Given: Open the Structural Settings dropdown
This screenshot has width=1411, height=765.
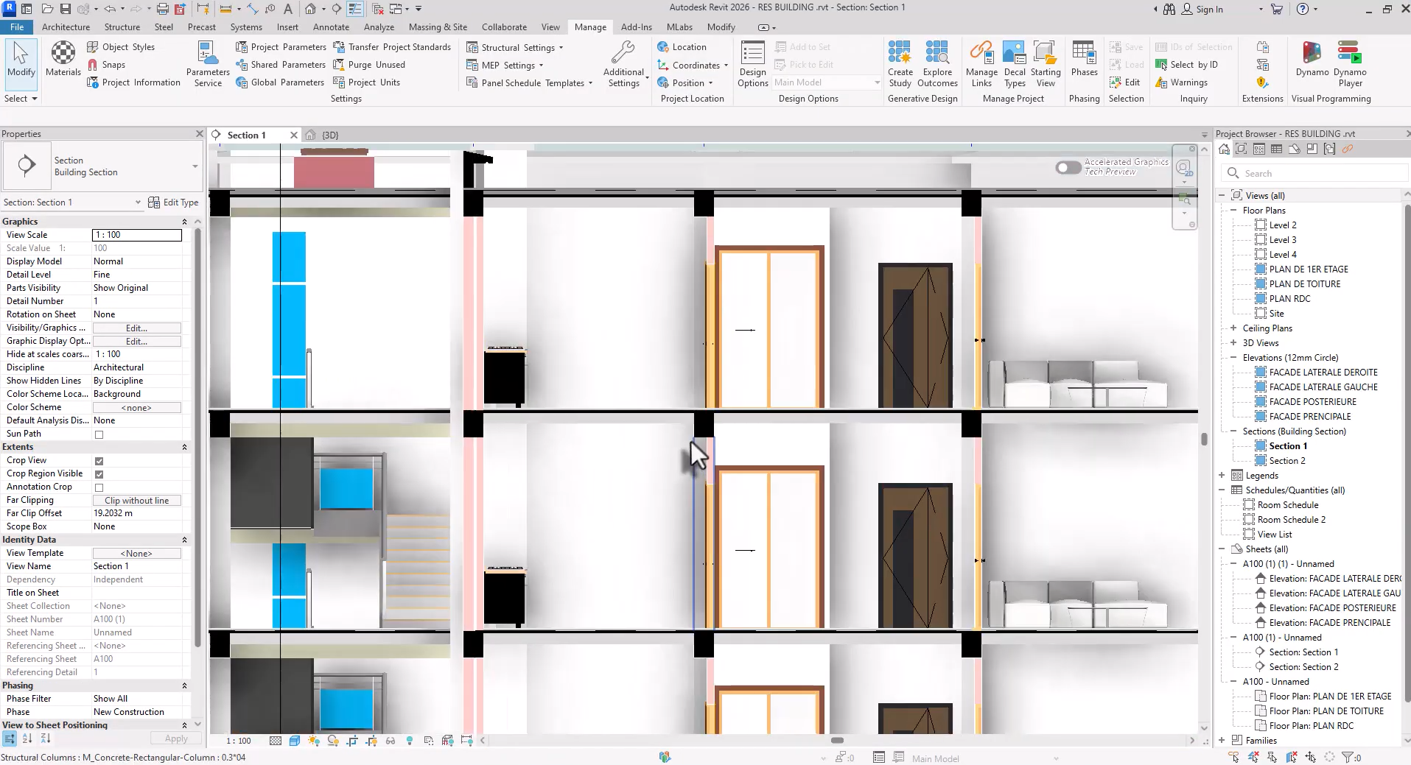Looking at the screenshot, I should 561,47.
